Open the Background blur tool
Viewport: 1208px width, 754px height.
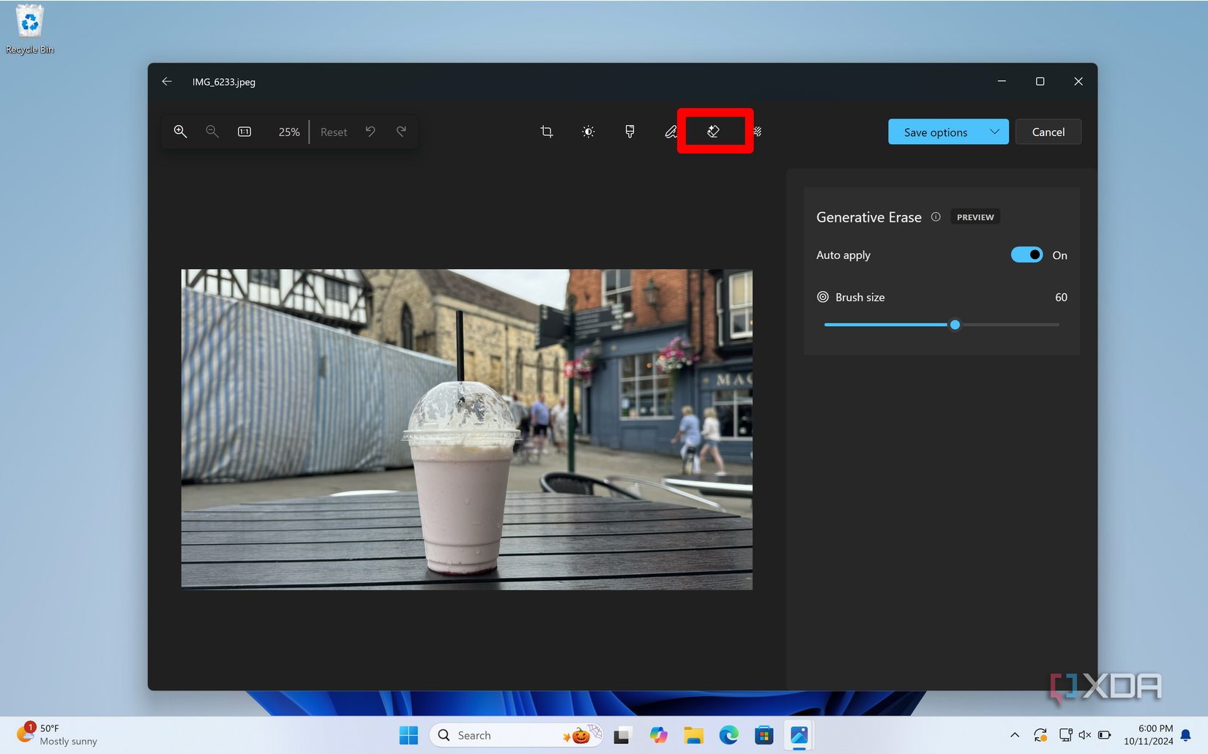tap(758, 132)
